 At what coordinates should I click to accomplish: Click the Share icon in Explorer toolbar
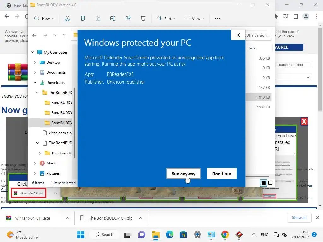click(128, 18)
